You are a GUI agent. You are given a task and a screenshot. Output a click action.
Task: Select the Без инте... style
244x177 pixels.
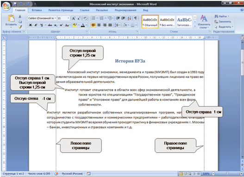point(167,22)
